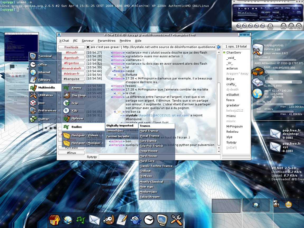Image resolution: width=304 pixels, height=228 pixels.
Task: Switch to the #linux channel tab
Action: [71, 153]
